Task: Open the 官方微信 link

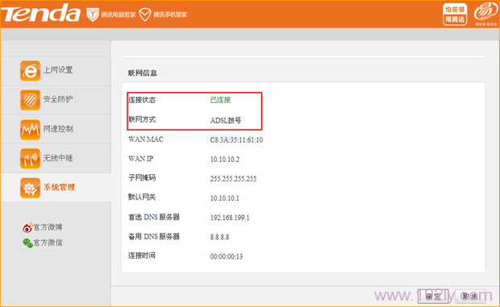Action: tap(48, 243)
